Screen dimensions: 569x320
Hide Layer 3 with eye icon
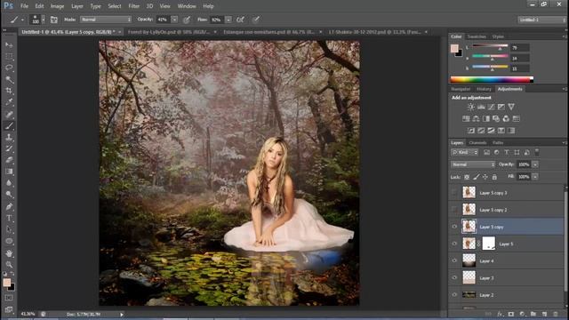click(454, 278)
